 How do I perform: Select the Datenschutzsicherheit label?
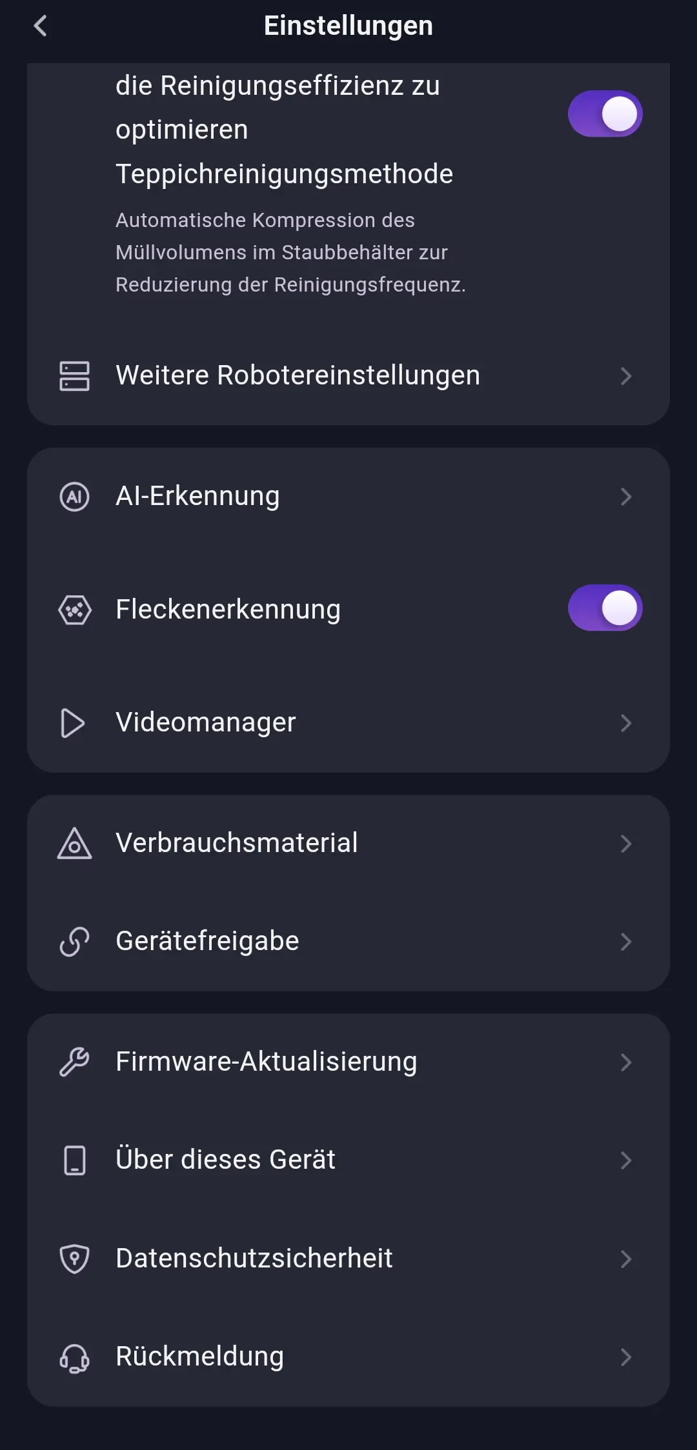(x=254, y=1258)
